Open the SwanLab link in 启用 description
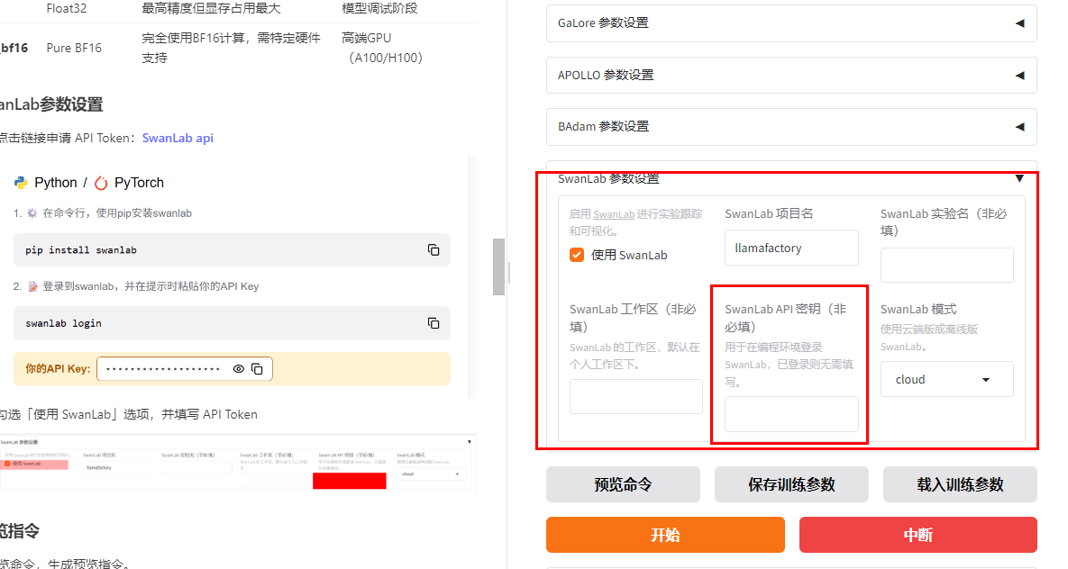1068x569 pixels. (614, 214)
